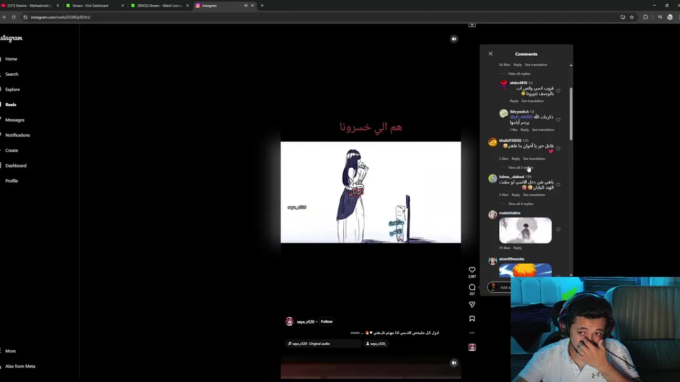Toggle sound on the next reel below
This screenshot has width=680, height=382.
[454, 363]
